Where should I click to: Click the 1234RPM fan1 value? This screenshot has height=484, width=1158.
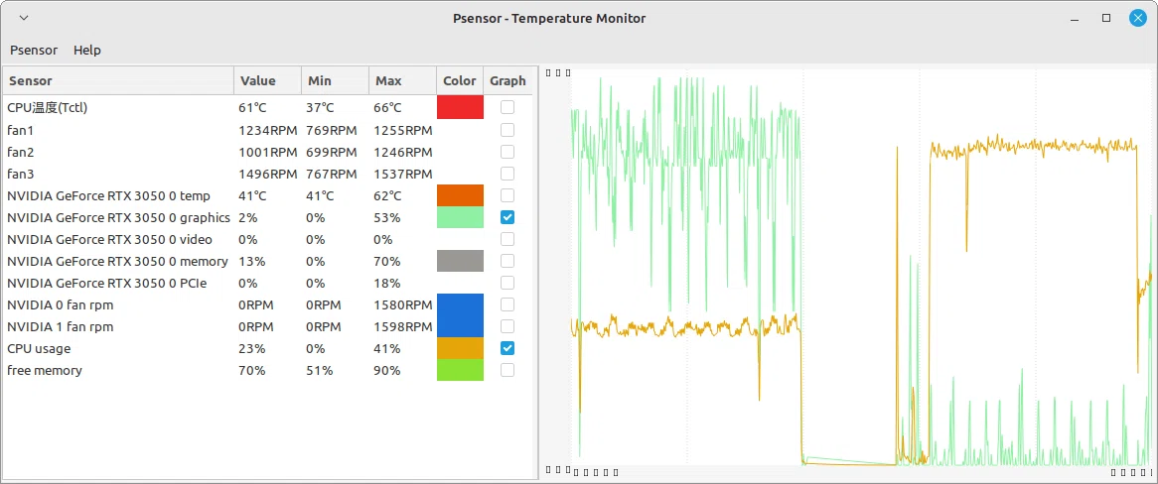(x=268, y=131)
